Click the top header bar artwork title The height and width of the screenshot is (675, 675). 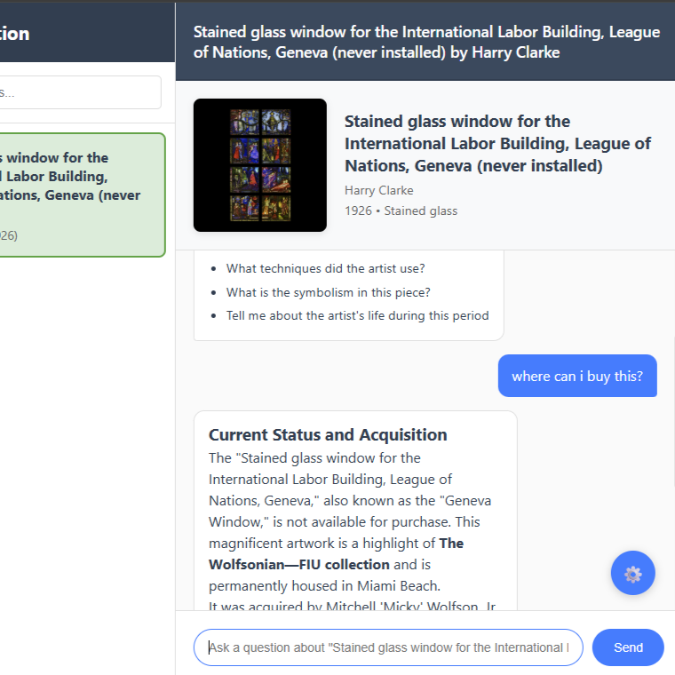[x=425, y=42]
